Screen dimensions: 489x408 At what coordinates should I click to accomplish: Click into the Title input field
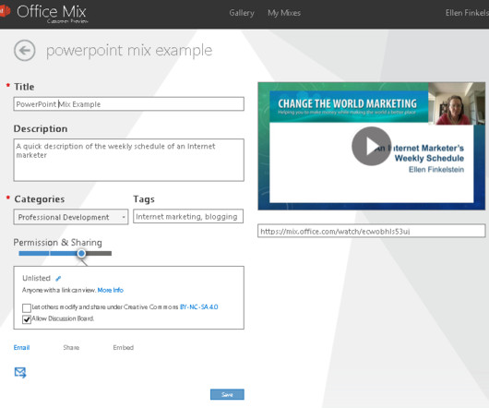(x=129, y=104)
